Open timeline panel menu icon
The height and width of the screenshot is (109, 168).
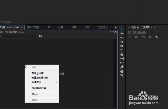pos(154,27)
